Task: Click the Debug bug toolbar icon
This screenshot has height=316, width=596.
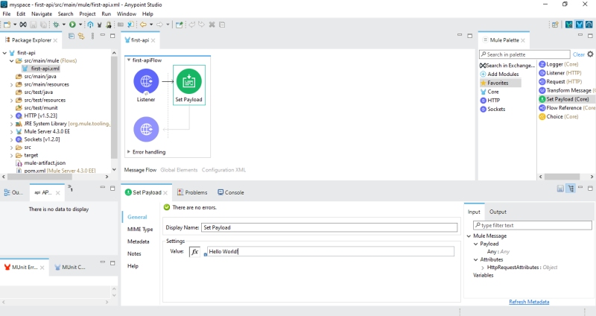Action: tap(56, 25)
